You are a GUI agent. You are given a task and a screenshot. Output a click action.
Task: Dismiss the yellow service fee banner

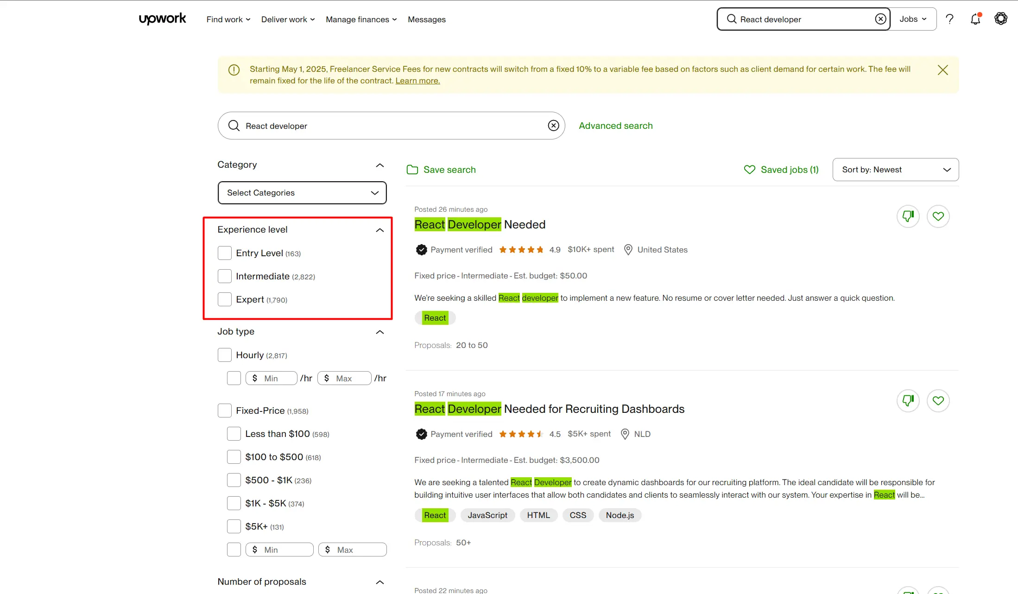[x=942, y=70]
